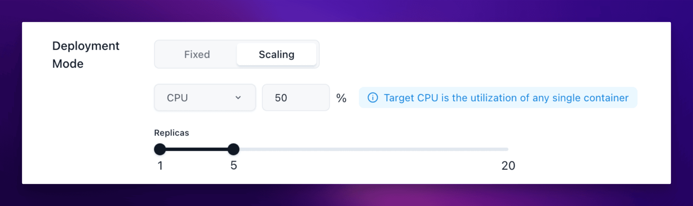Click the Deployment Mode label
693x206 pixels.
(x=86, y=55)
